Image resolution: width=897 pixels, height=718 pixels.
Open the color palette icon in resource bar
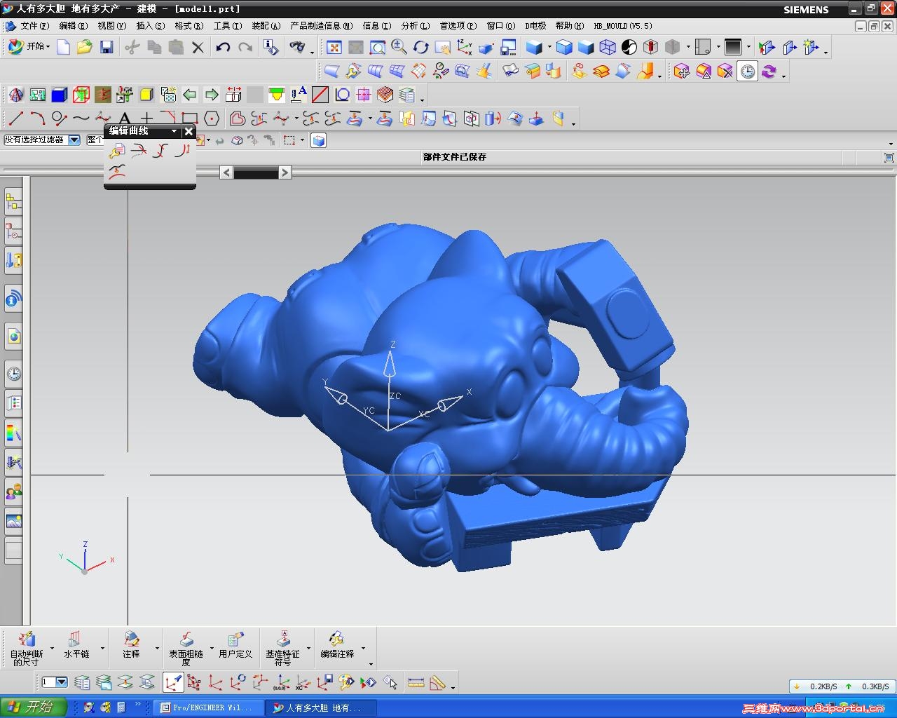tap(13, 433)
